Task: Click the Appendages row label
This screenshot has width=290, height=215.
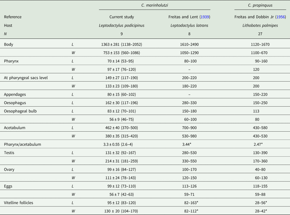Action: 14,94
